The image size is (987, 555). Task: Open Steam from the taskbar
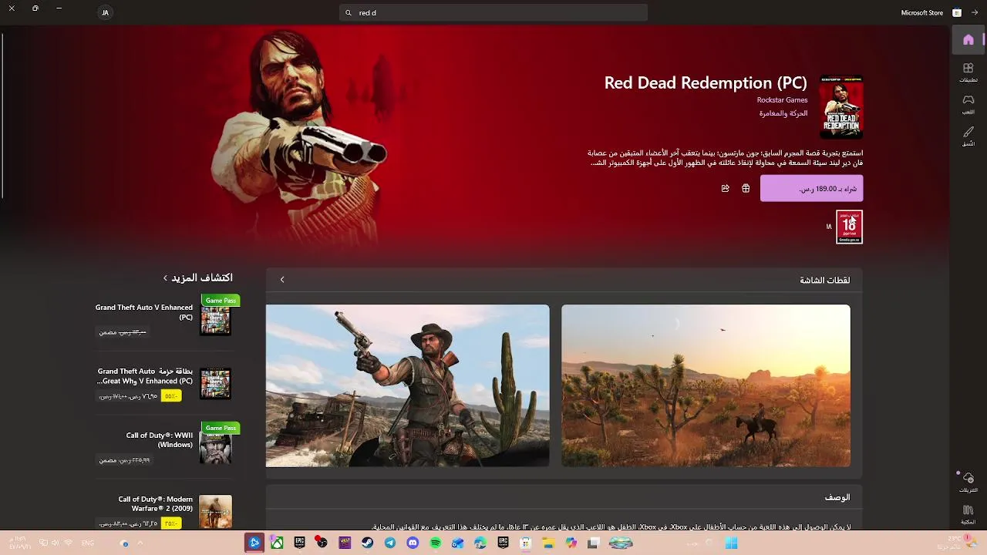[x=367, y=543]
